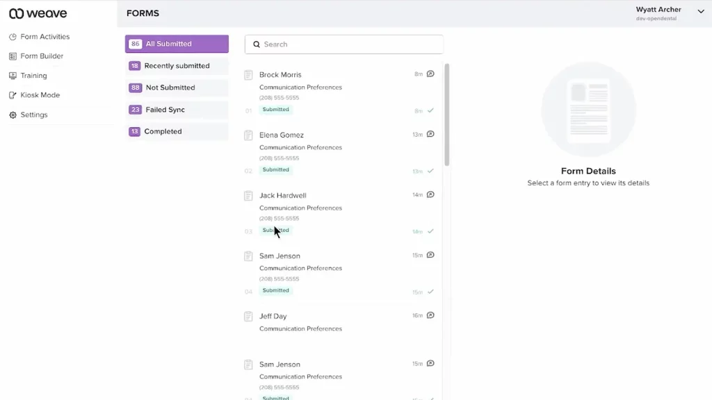View Failed Sync forms
This screenshot has width=712, height=400.
click(177, 110)
